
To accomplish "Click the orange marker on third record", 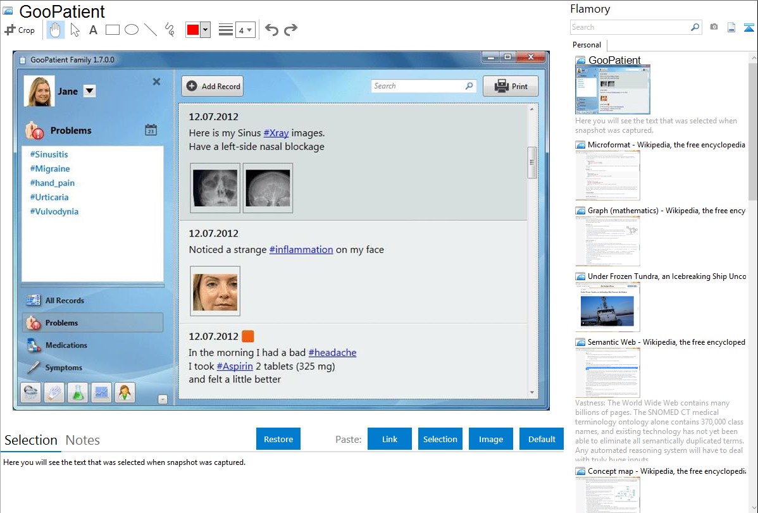I will pos(248,336).
